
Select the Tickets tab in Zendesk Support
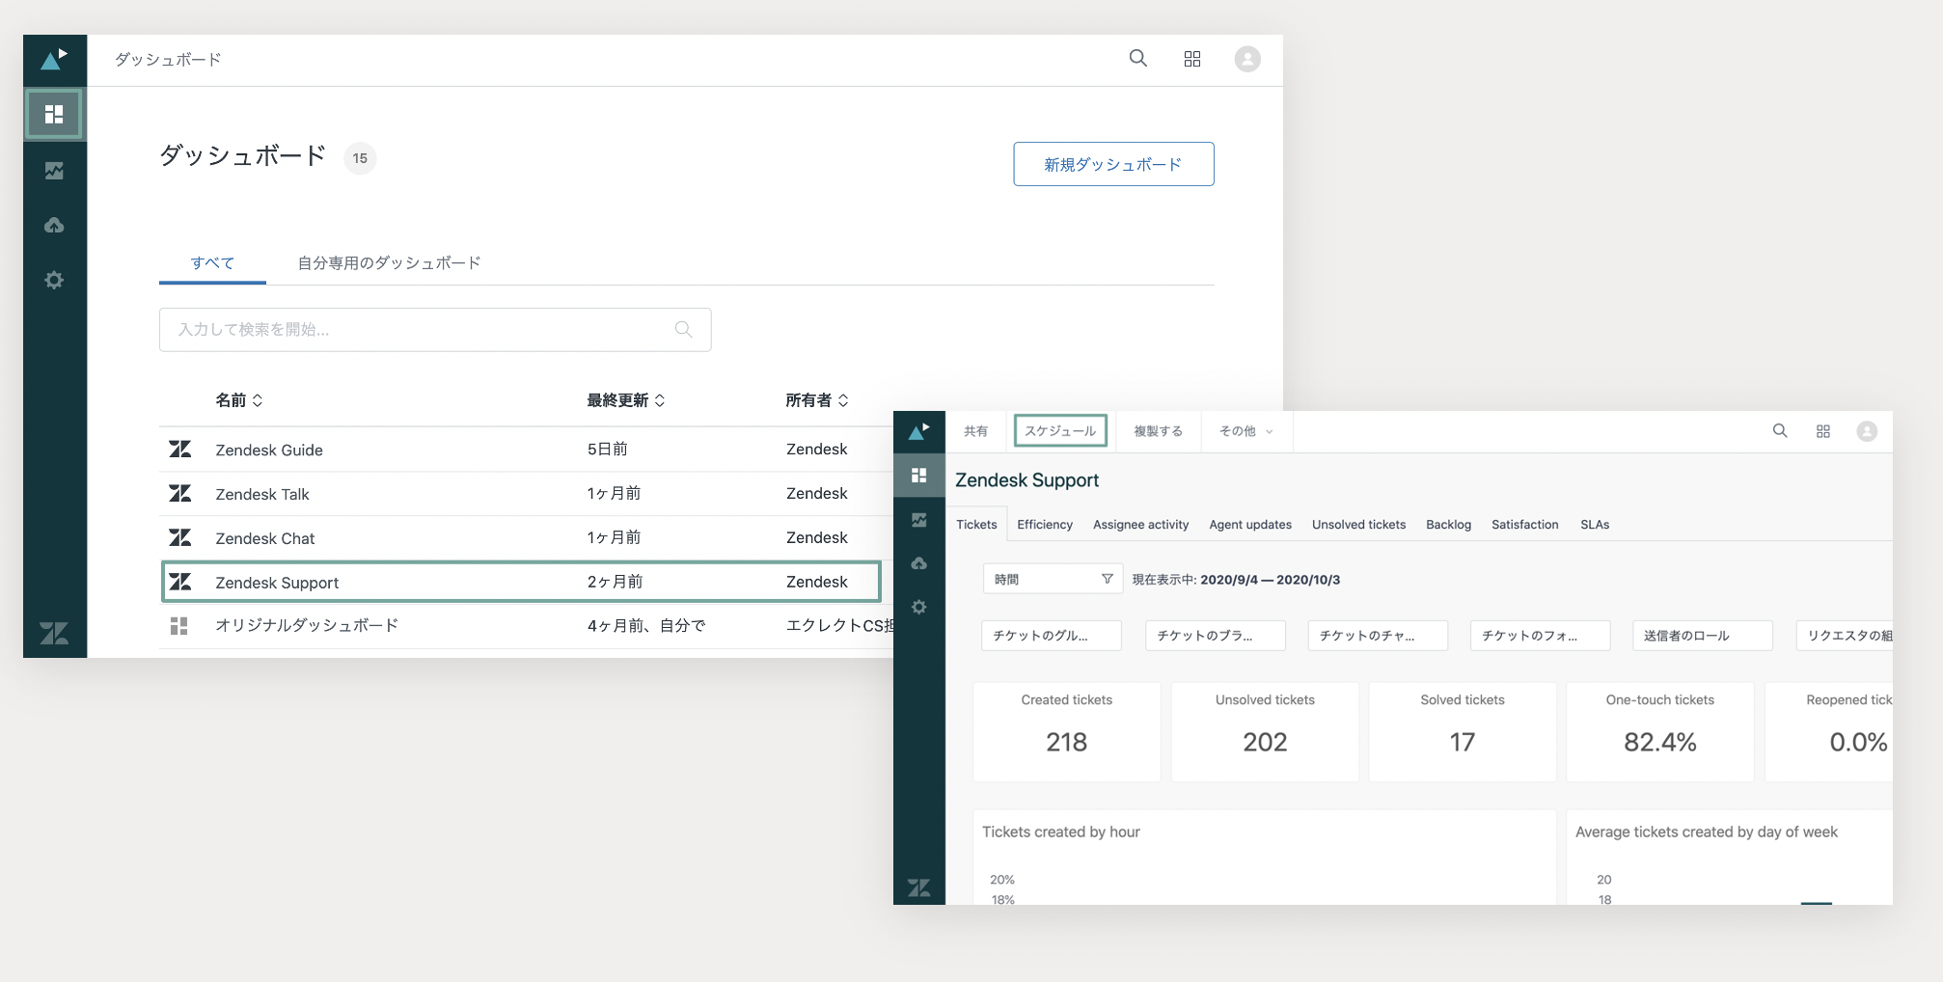click(x=976, y=524)
